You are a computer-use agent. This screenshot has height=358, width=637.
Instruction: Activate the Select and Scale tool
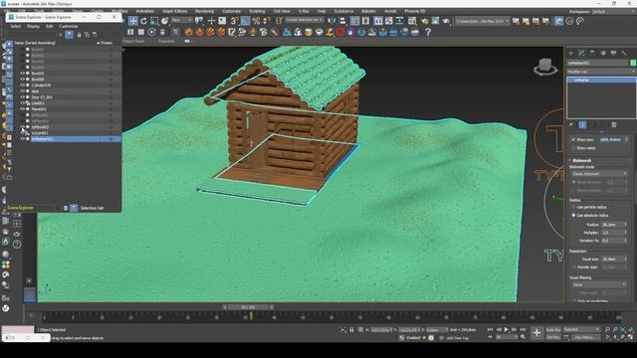click(154, 21)
